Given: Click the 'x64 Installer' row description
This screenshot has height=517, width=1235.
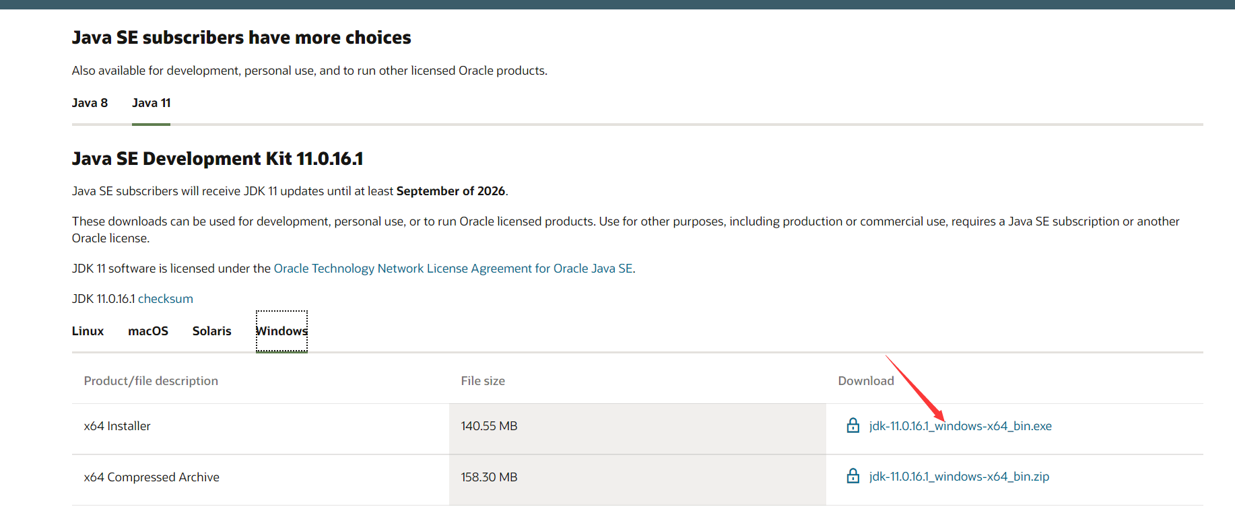Looking at the screenshot, I should pos(117,426).
